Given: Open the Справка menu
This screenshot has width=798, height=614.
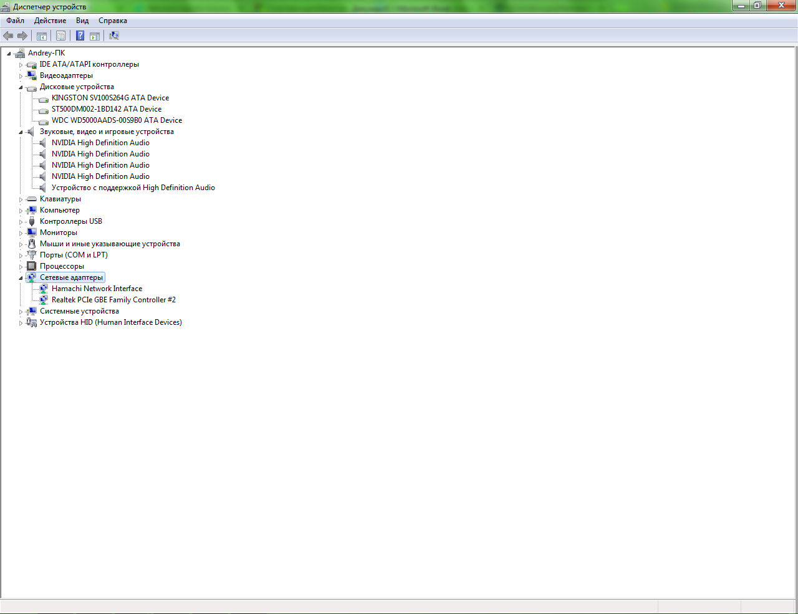Looking at the screenshot, I should coord(113,21).
